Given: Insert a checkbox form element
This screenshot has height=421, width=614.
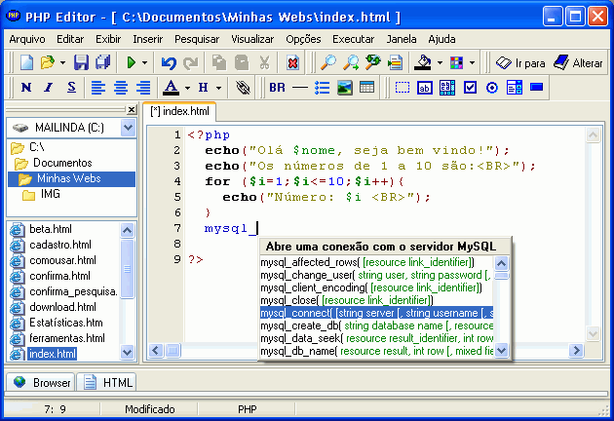Looking at the screenshot, I should point(470,87).
